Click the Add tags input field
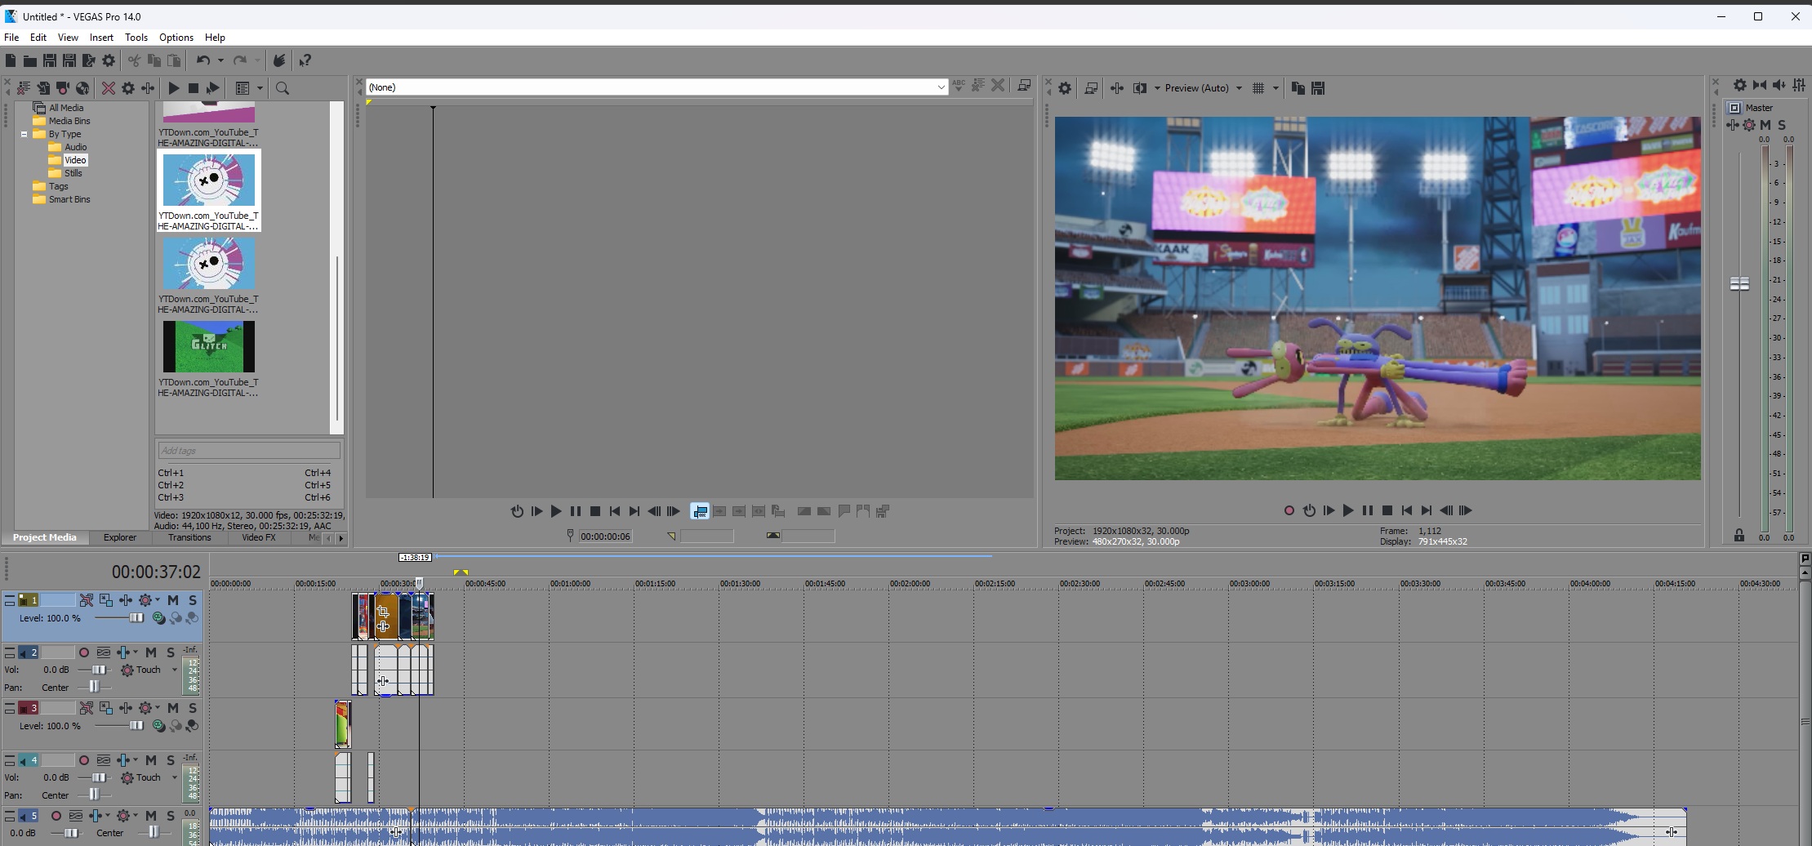 pos(248,451)
